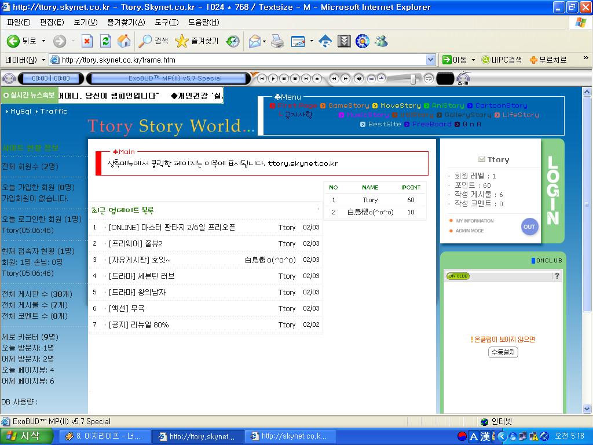Image resolution: width=593 pixels, height=445 pixels.
Task: Open the GameStory menu link
Action: (348, 105)
